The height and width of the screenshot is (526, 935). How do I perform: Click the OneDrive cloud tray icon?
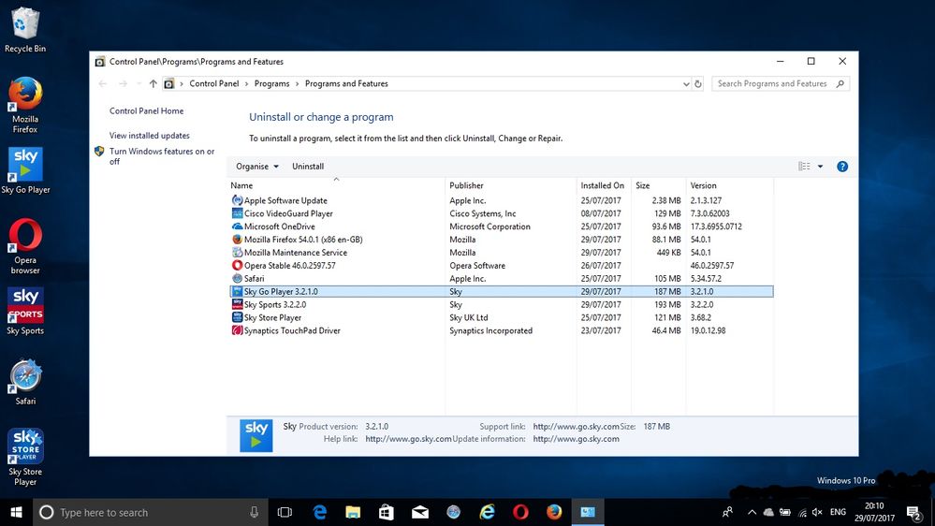pyautogui.click(x=768, y=512)
